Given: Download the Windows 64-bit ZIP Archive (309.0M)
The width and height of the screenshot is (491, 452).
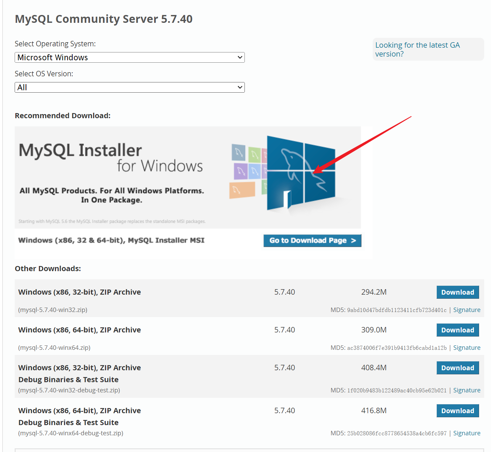Looking at the screenshot, I should tap(458, 330).
